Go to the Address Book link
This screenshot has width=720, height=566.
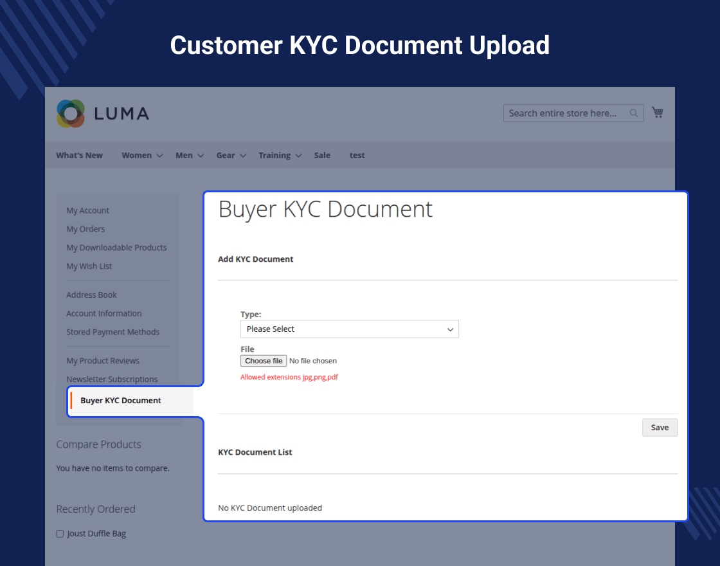(92, 295)
